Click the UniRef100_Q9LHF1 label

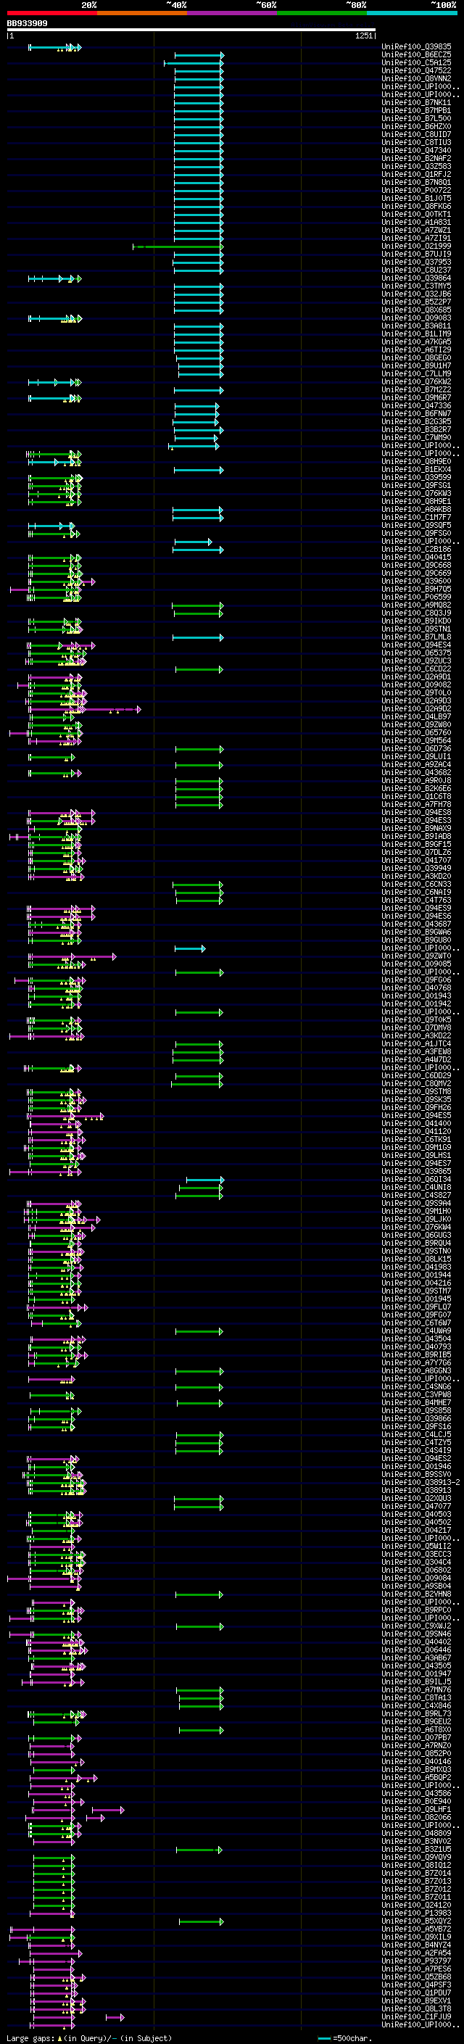click(x=416, y=1809)
